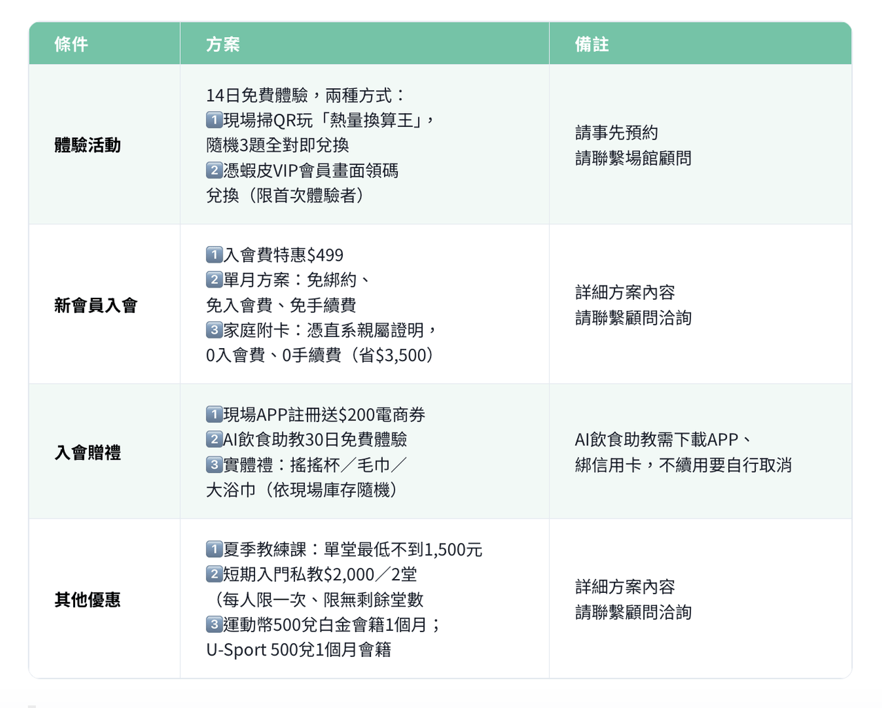The width and height of the screenshot is (882, 708).
Task: Click the line 實體禮：搖搖杯／毛巾／
Action: click(x=307, y=465)
